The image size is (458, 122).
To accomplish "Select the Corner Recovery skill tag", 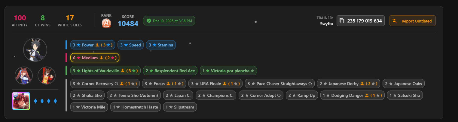I will [105, 84].
